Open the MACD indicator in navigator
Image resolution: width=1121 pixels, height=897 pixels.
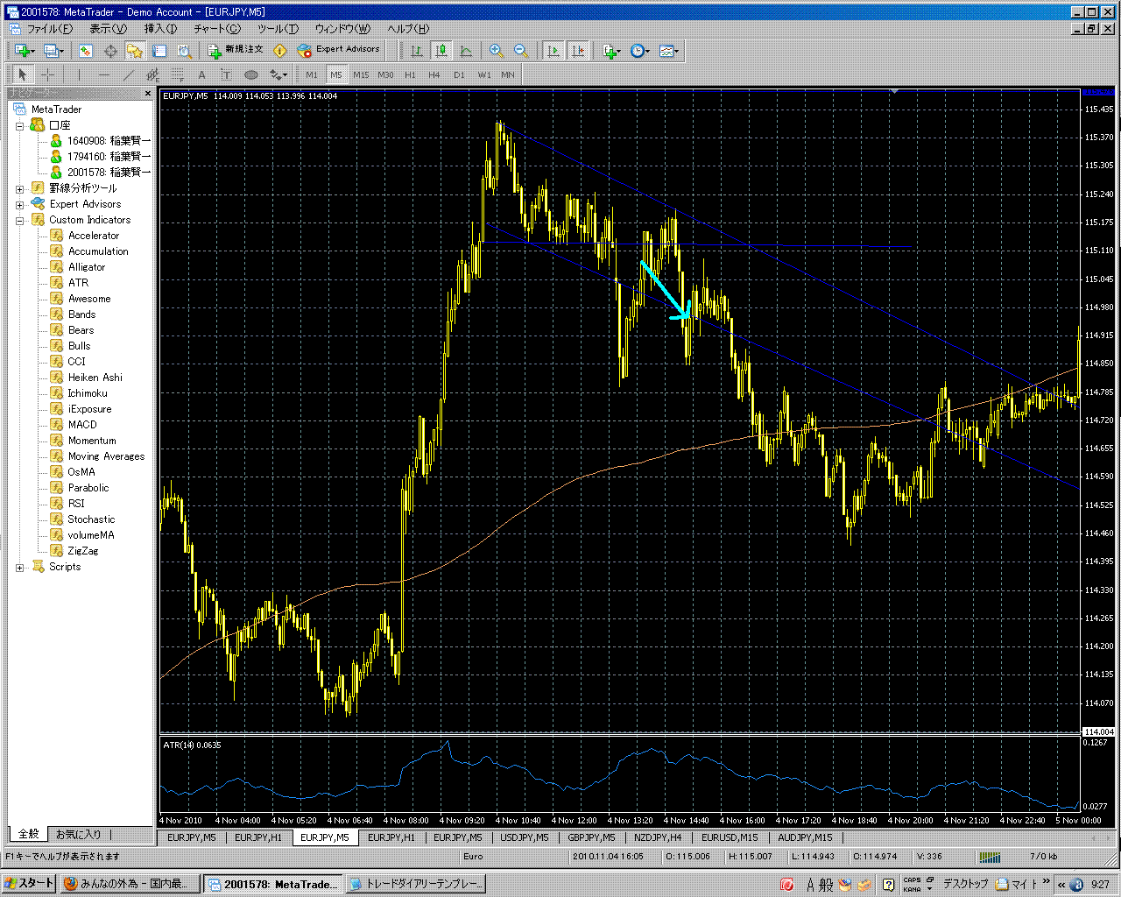click(x=82, y=425)
